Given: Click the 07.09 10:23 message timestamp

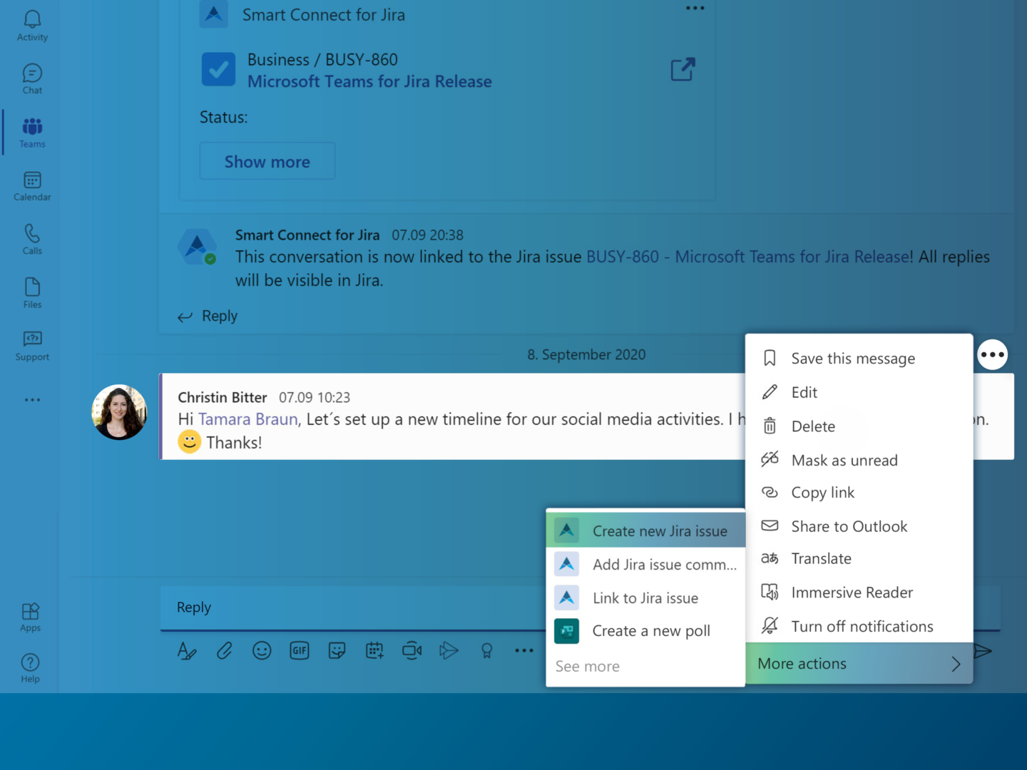Looking at the screenshot, I should 315,397.
